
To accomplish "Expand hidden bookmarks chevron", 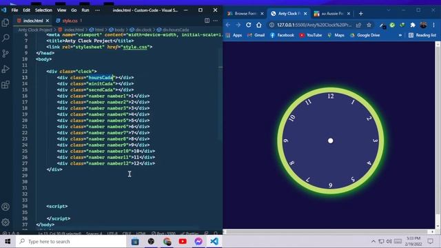I will [x=400, y=35].
